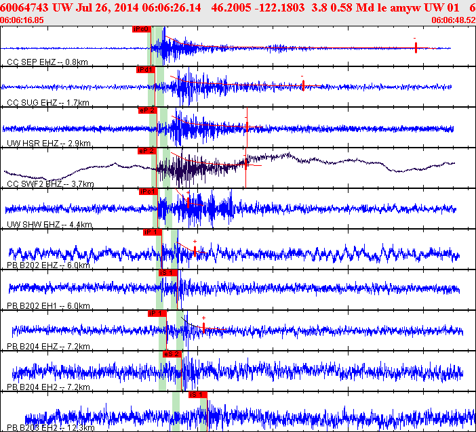Screen dimensions: 476x432
Task: Click the 'amyw' analyst name in header
Action: coord(405,8)
